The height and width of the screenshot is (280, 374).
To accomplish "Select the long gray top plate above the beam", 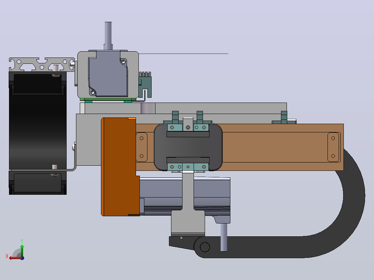I will point(184,108).
